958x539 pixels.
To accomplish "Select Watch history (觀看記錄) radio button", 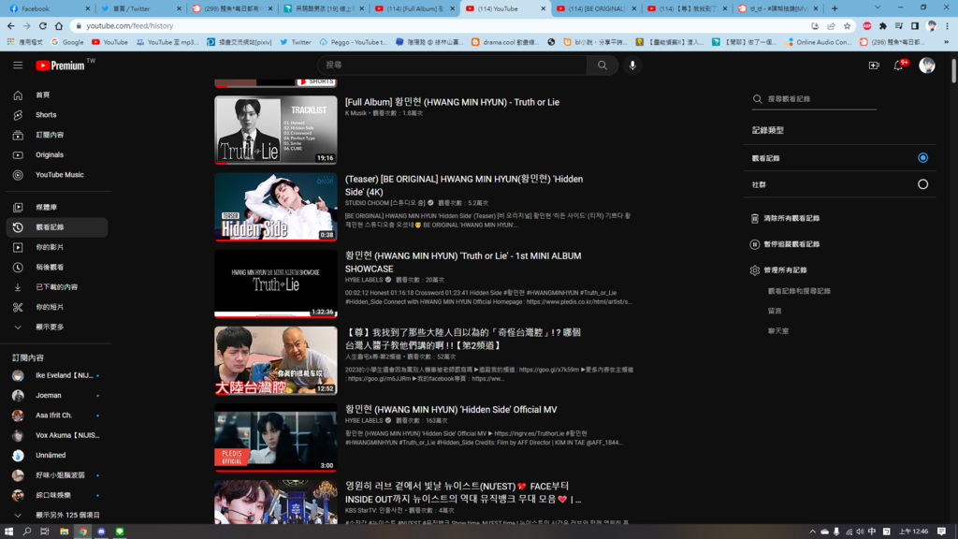I will pos(922,158).
